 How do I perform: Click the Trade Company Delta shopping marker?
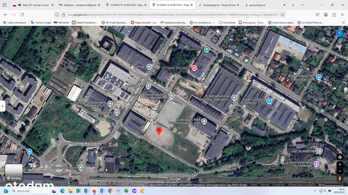pyautogui.click(x=269, y=101)
